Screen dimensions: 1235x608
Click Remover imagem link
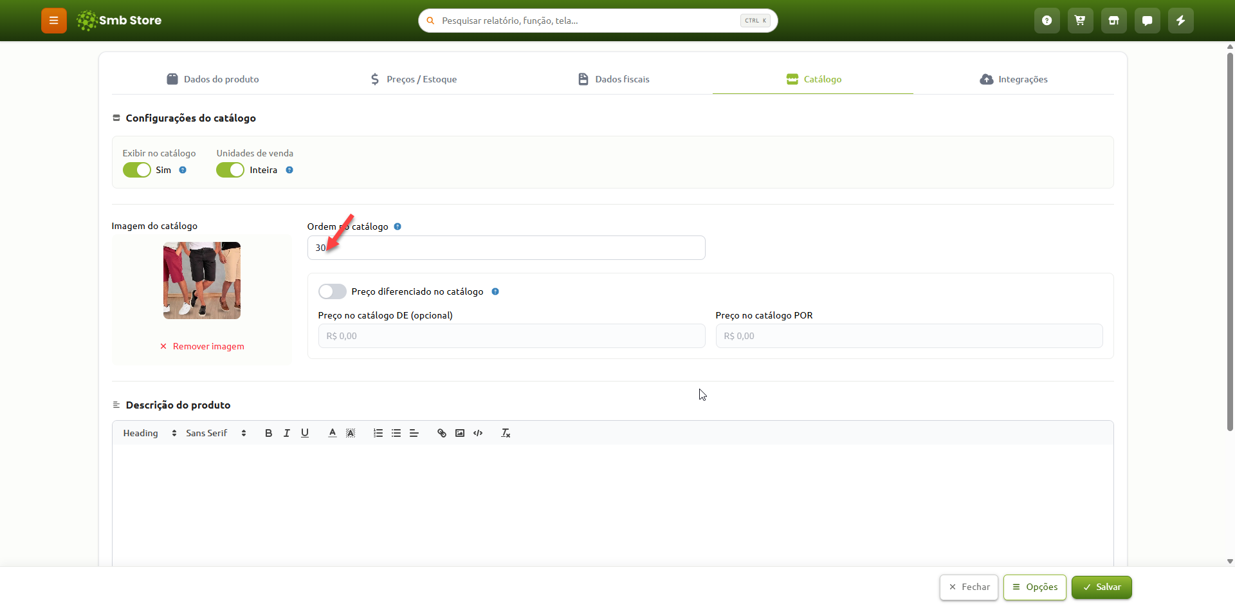point(202,346)
